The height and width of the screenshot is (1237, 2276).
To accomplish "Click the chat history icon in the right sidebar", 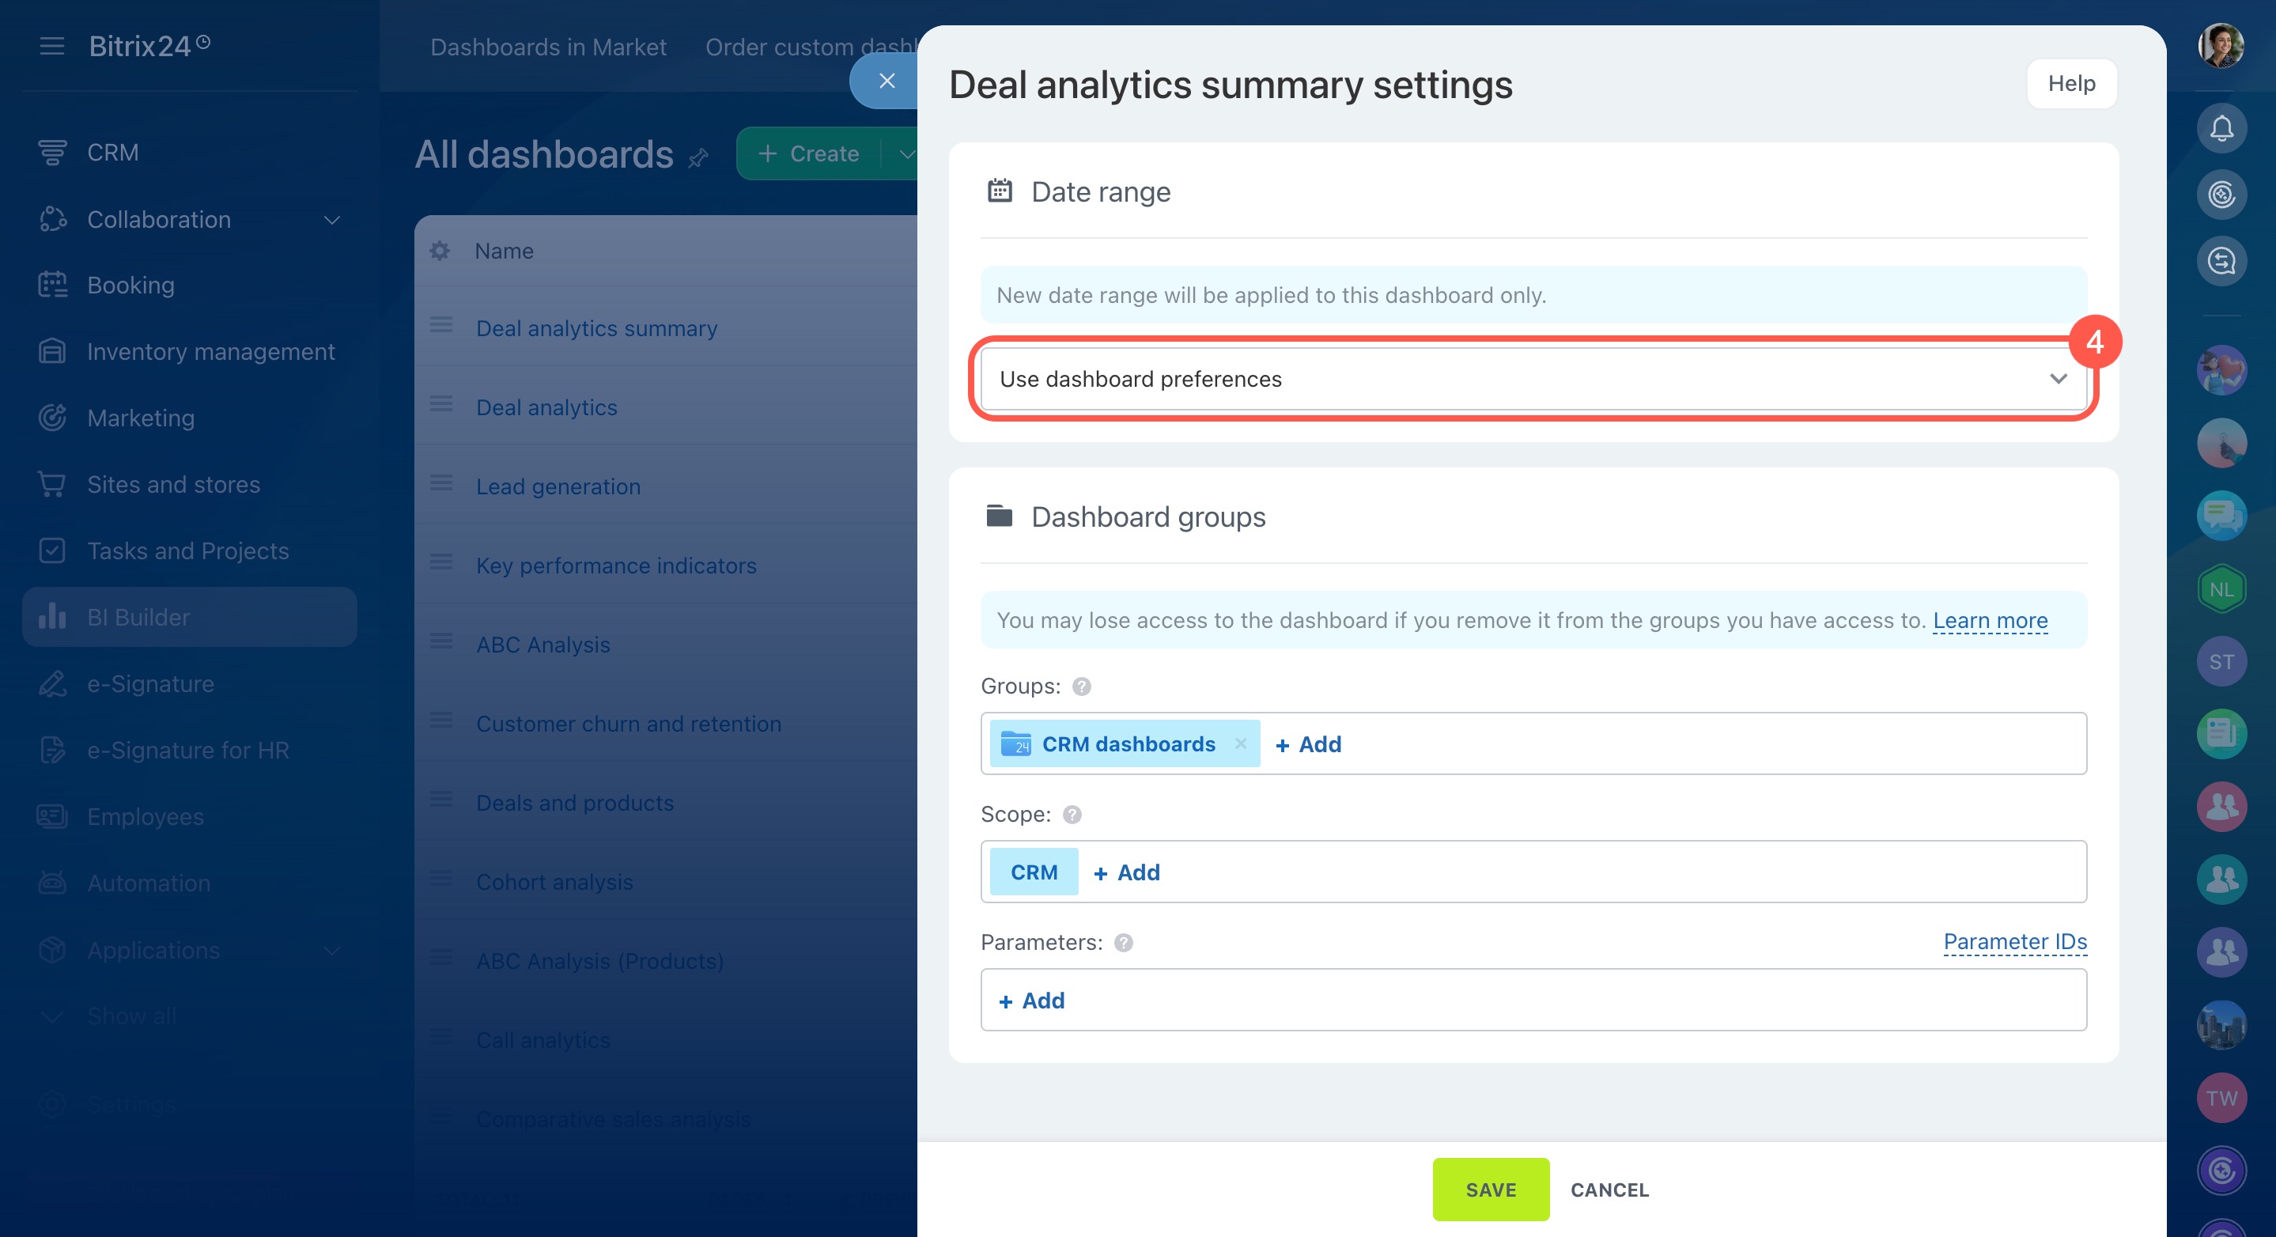I will (2221, 261).
